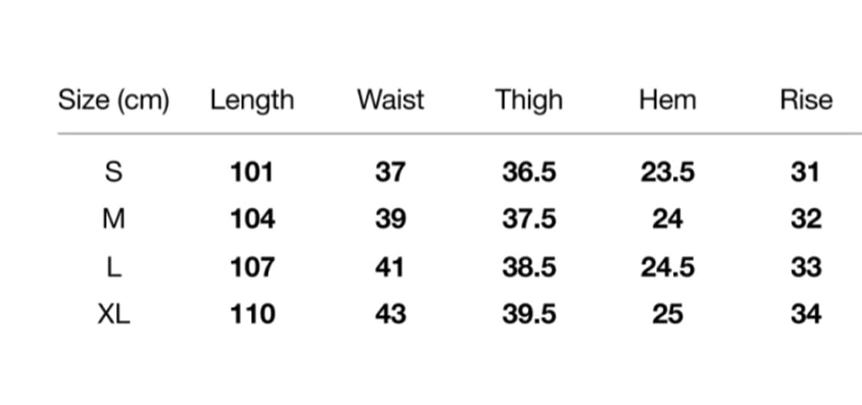The height and width of the screenshot is (405, 862).
Task: Click the Hem column header
Action: click(667, 100)
